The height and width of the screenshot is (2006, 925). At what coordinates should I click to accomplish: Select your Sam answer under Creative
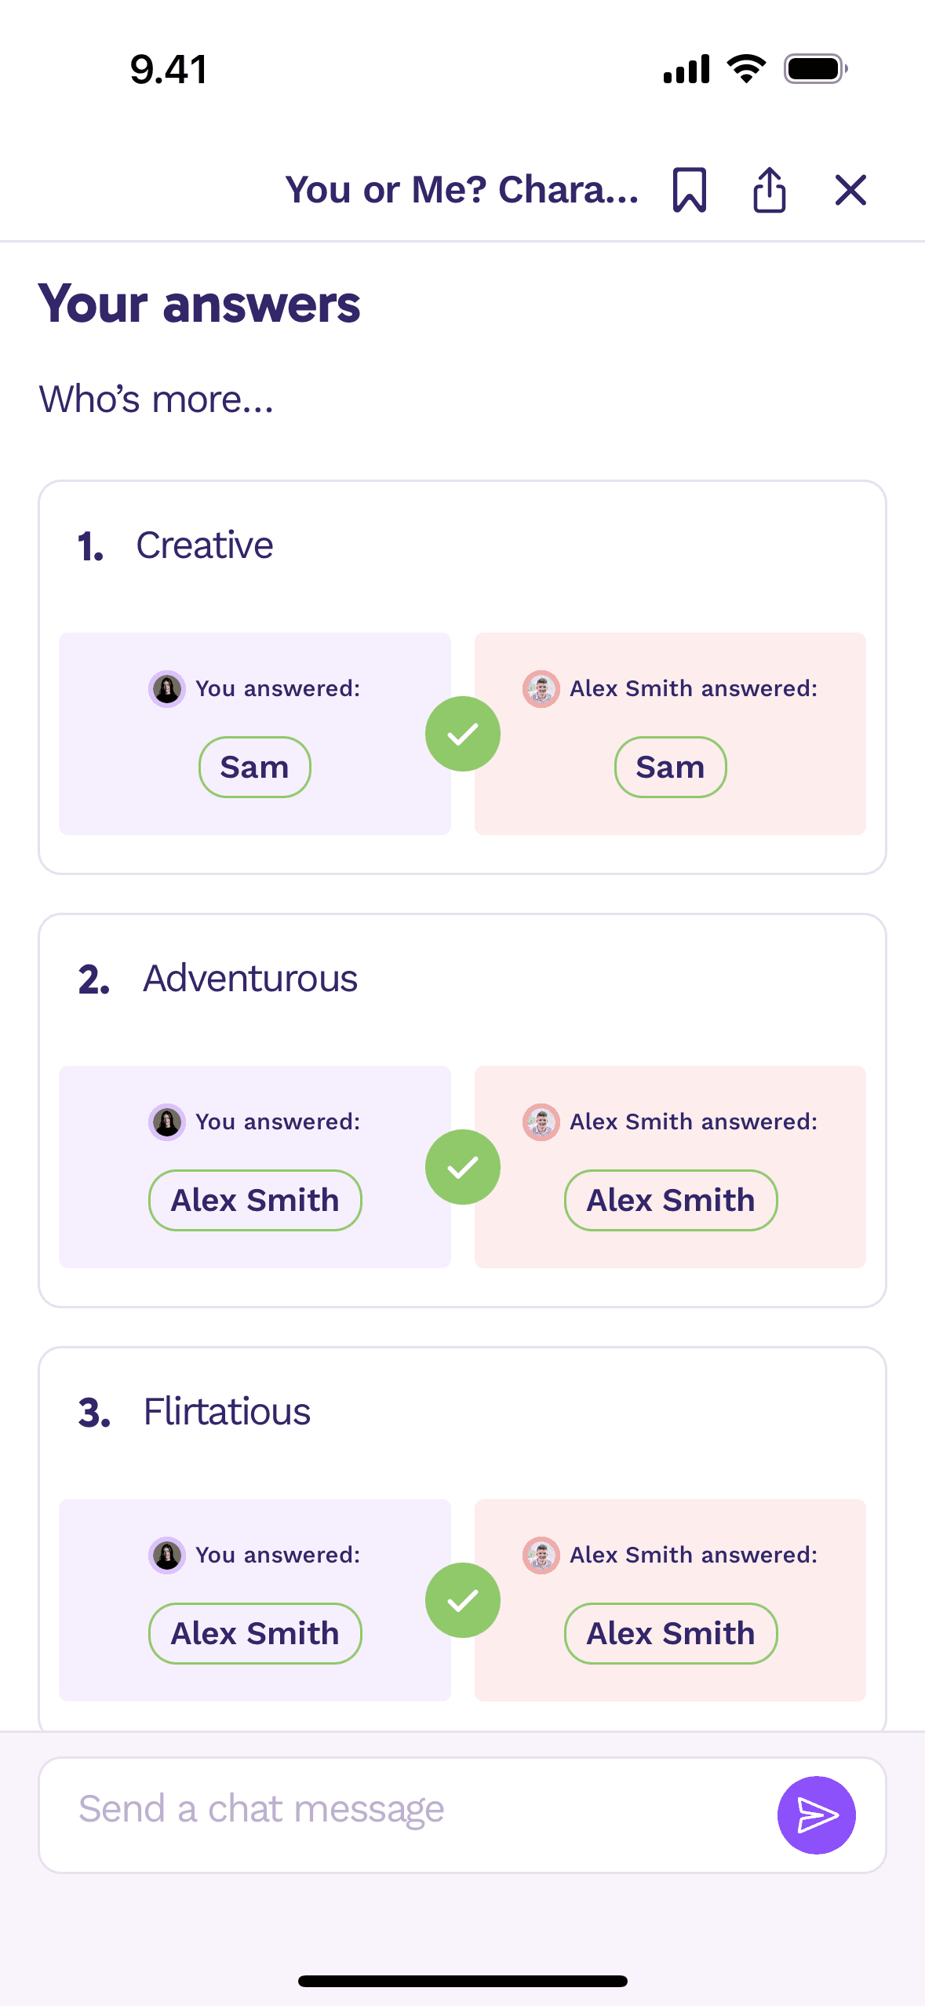(x=255, y=767)
